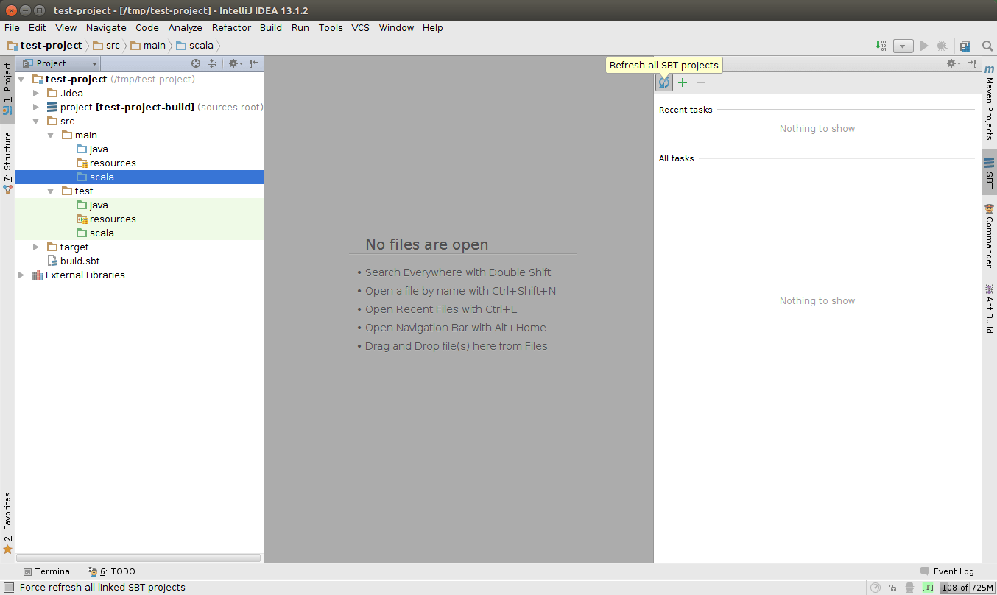Open the File menu
Screen dimensions: 997x595
[12, 27]
